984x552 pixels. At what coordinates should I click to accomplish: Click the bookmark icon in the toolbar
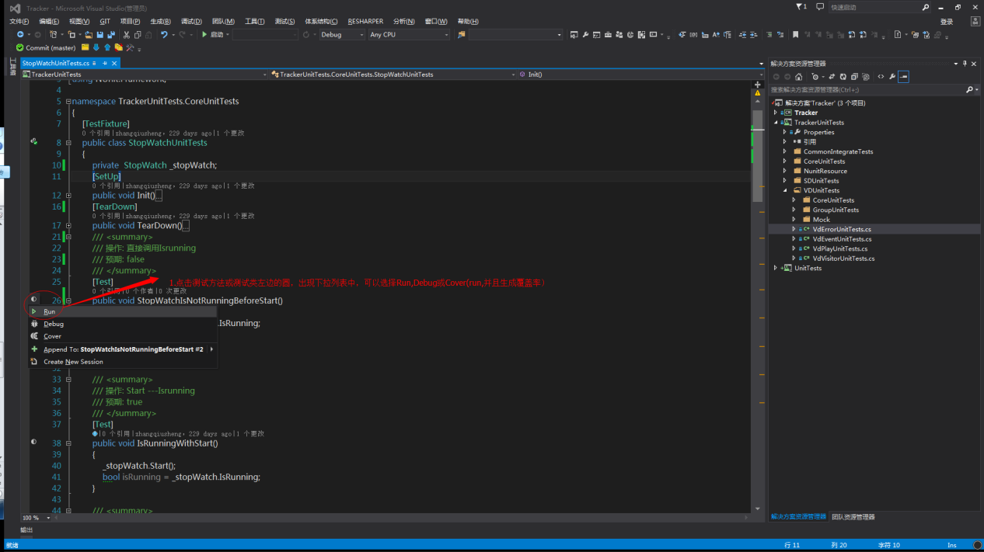795,35
